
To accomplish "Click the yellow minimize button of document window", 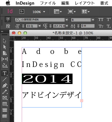I will 19,33.
